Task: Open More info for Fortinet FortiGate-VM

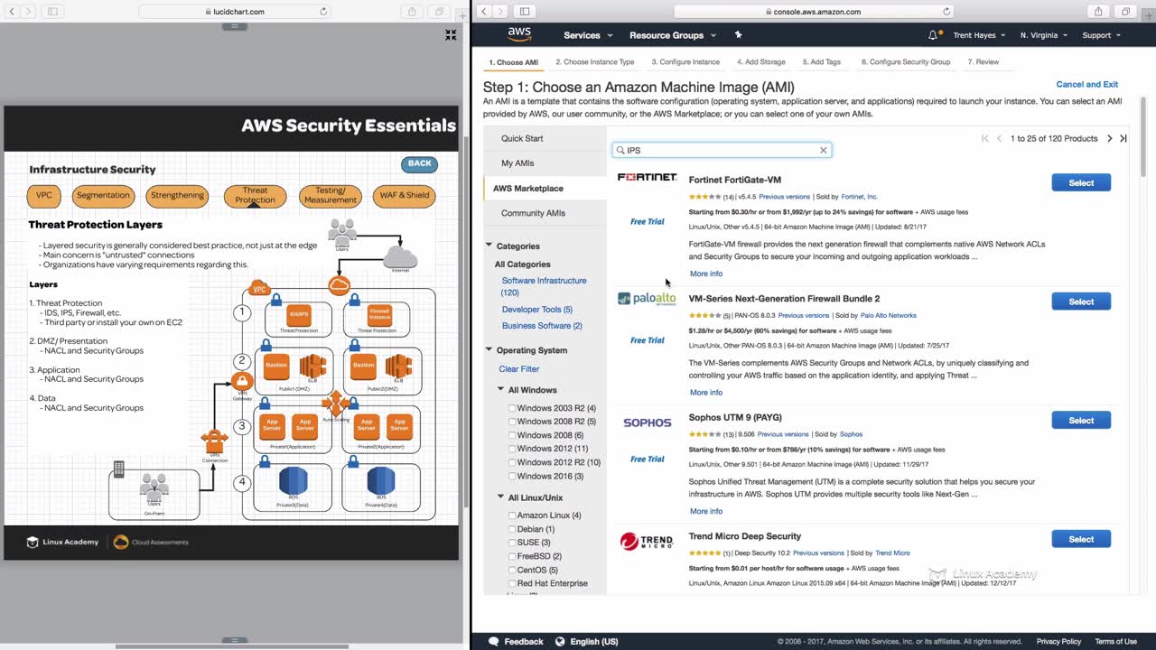Action: [x=706, y=274]
